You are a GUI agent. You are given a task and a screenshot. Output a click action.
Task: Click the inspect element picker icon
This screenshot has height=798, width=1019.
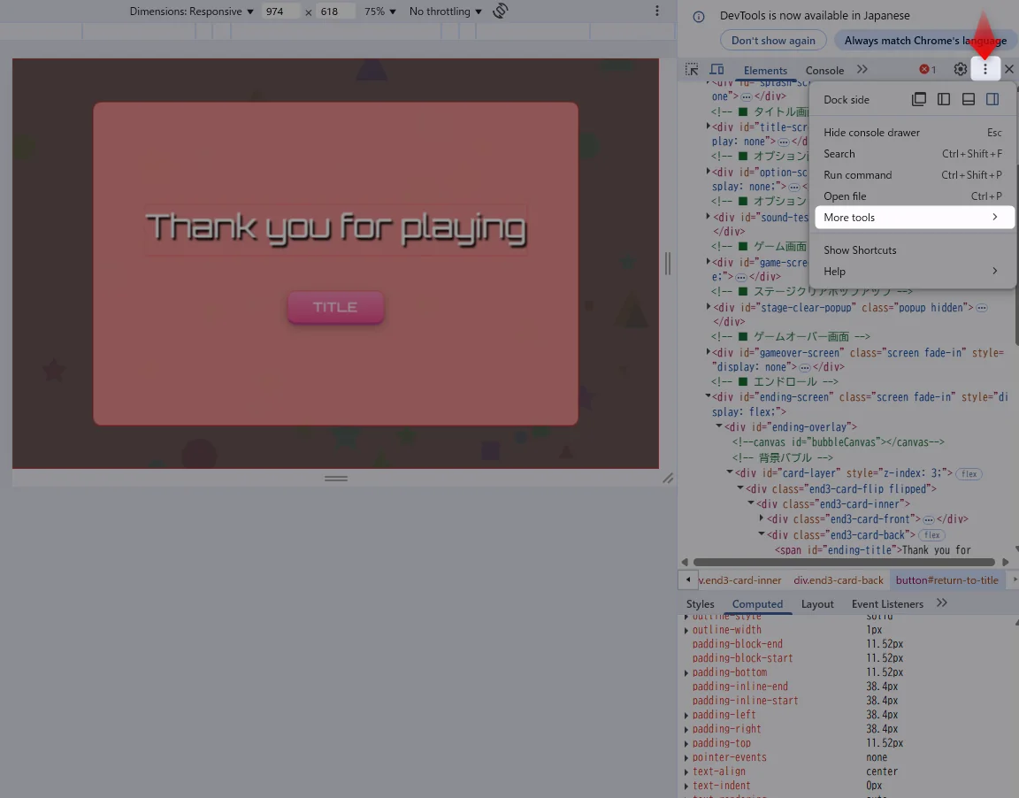click(x=692, y=69)
